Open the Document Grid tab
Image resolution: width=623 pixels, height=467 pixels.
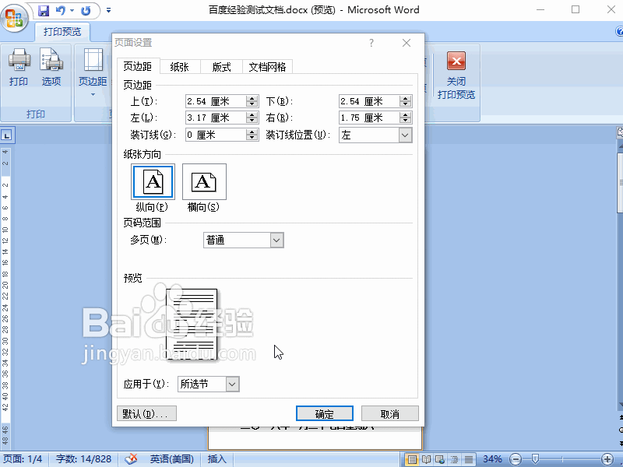(267, 67)
